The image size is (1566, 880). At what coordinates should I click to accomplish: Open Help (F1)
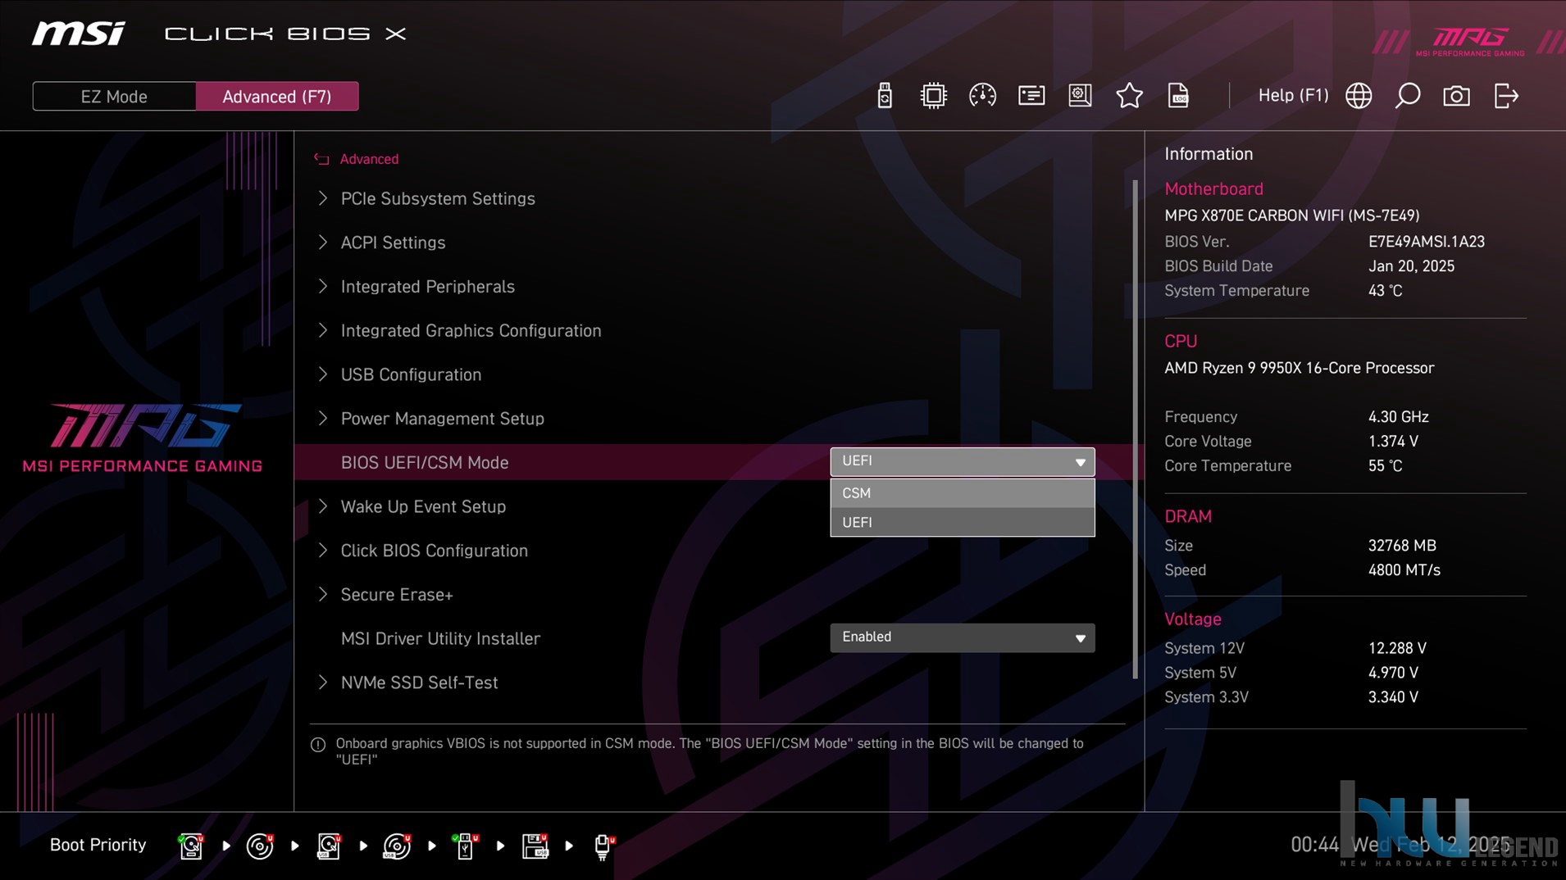[x=1293, y=96]
